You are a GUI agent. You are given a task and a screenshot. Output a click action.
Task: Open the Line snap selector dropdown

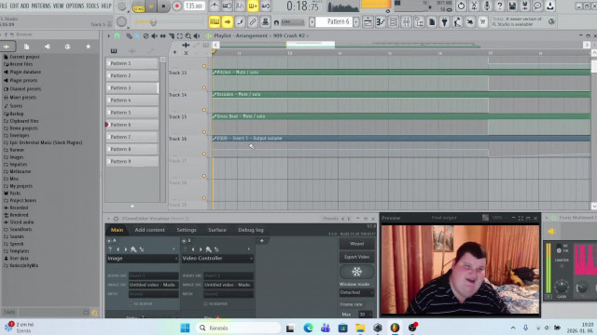tap(292, 22)
